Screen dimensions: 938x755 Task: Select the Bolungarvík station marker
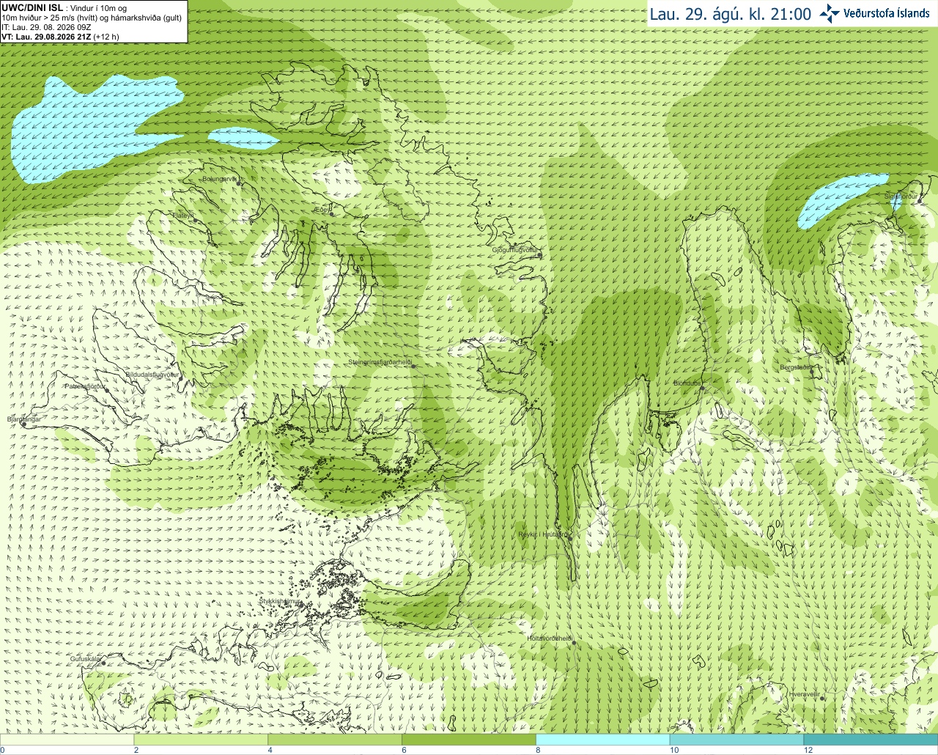pyautogui.click(x=239, y=182)
